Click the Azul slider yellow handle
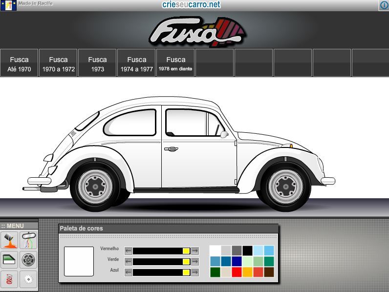The image size is (389, 292). [186, 272]
